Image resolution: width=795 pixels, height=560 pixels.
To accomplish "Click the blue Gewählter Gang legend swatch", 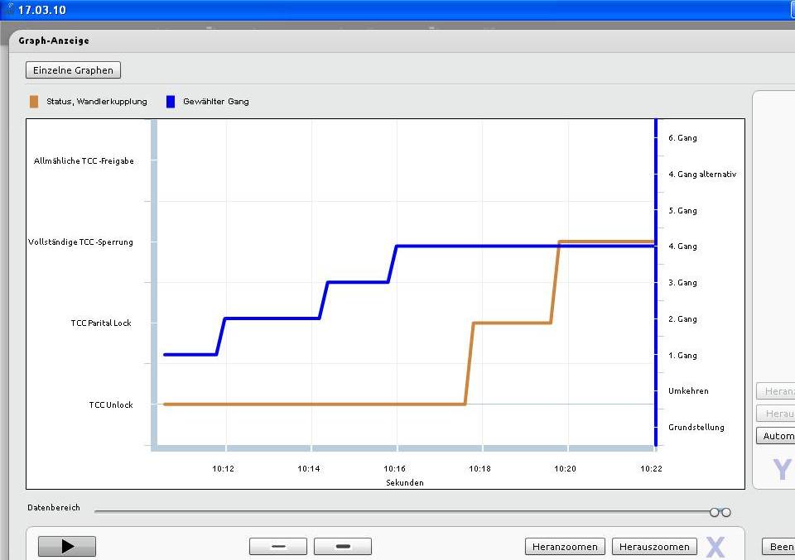I will pos(171,102).
